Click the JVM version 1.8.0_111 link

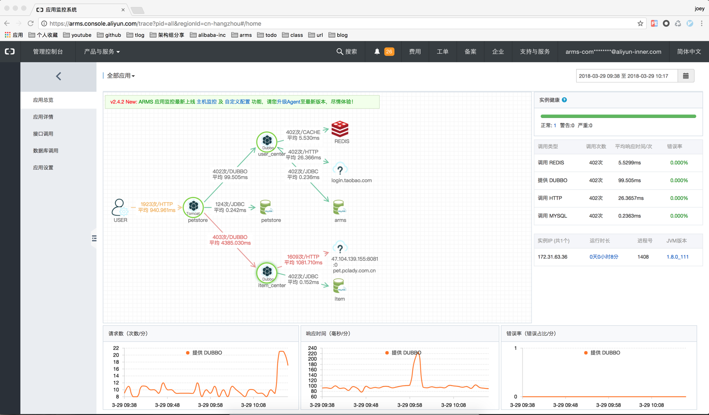click(x=677, y=257)
